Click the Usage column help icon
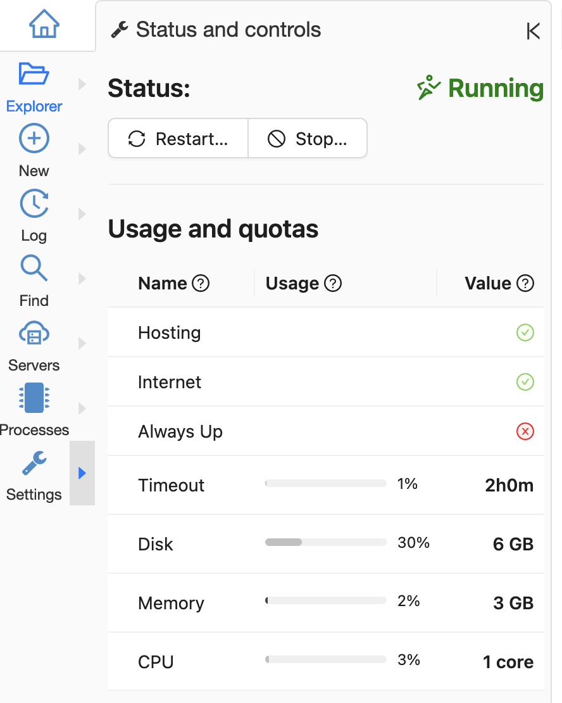This screenshot has width=562, height=703. 333,284
